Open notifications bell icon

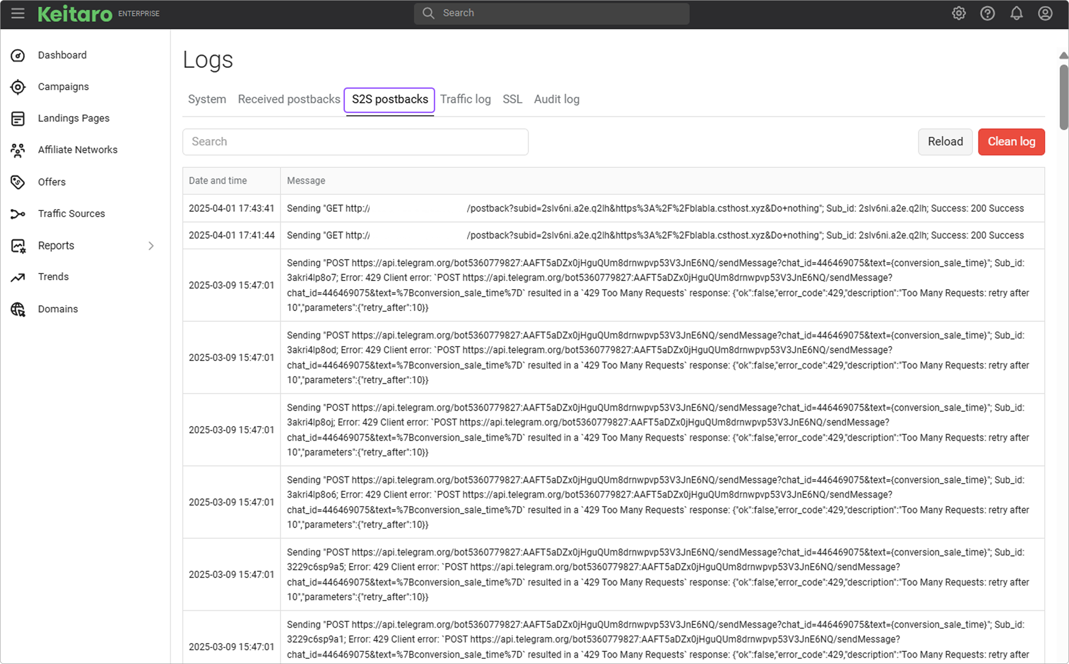pyautogui.click(x=1016, y=13)
